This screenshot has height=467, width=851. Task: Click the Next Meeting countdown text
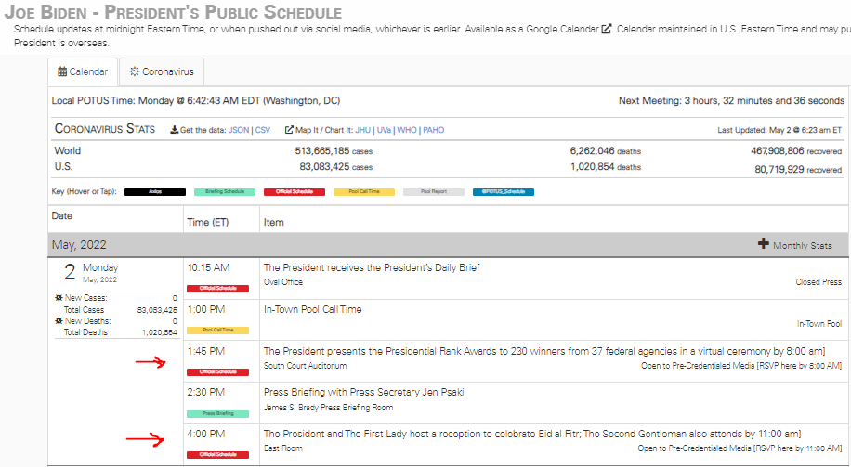[x=731, y=100]
